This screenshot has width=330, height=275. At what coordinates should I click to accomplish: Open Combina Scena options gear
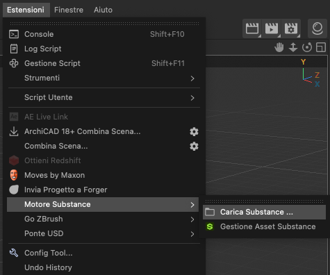tap(194, 147)
